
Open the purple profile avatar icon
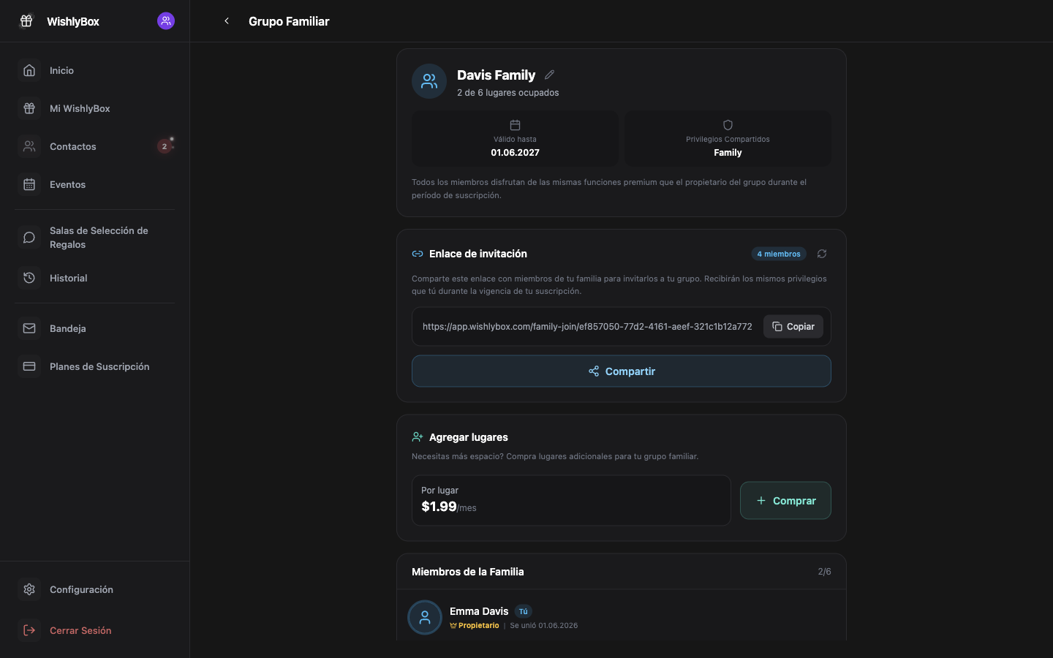click(166, 20)
